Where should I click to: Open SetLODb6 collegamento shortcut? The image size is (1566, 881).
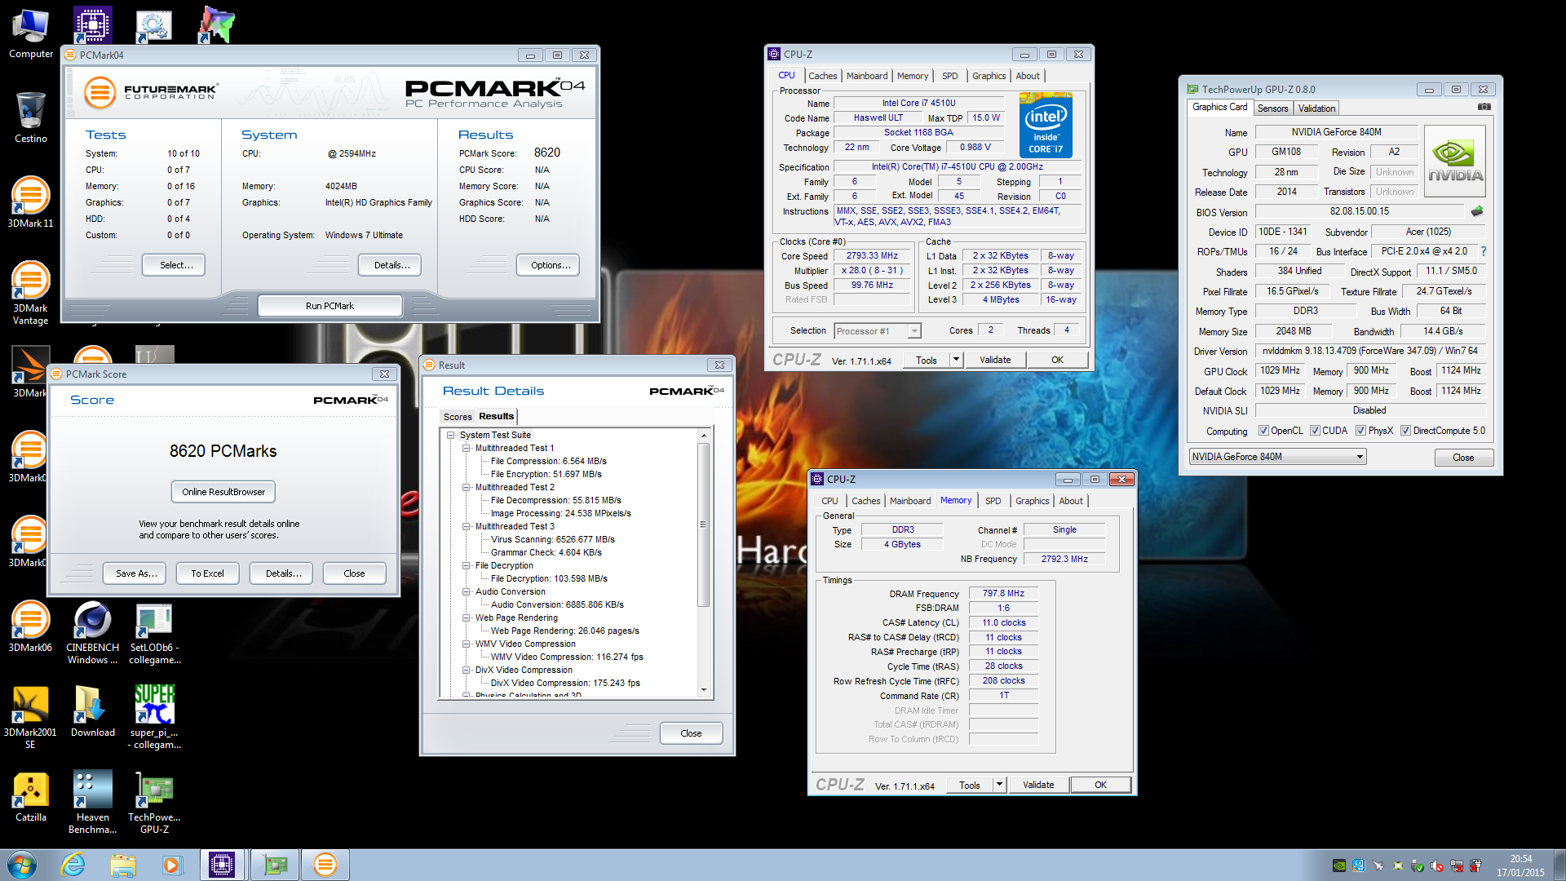point(154,632)
